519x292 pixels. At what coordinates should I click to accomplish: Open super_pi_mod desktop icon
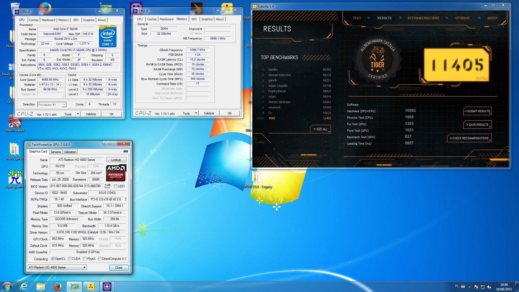pyautogui.click(x=15, y=179)
